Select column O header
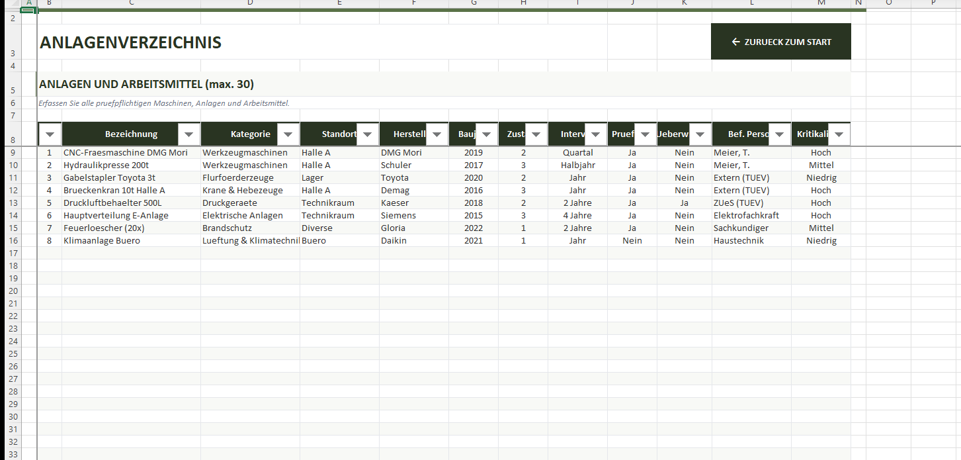Viewport: 961px width, 460px height. pyautogui.click(x=888, y=3)
